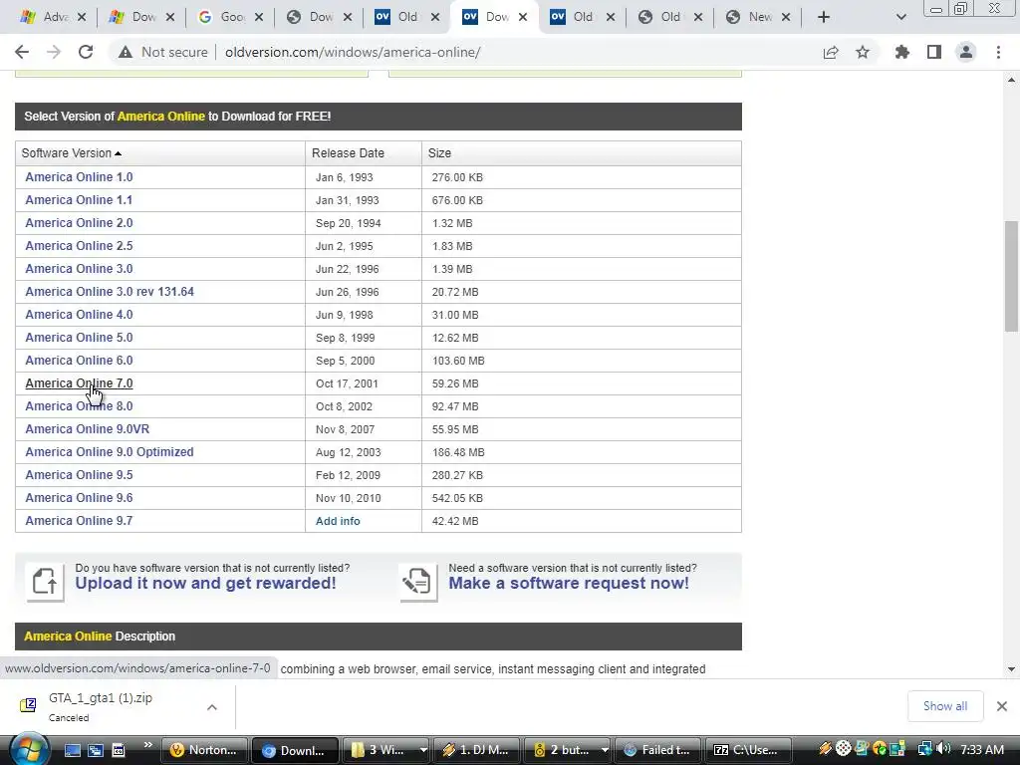The image size is (1020, 765).
Task: Go back to previous page
Action: click(22, 52)
